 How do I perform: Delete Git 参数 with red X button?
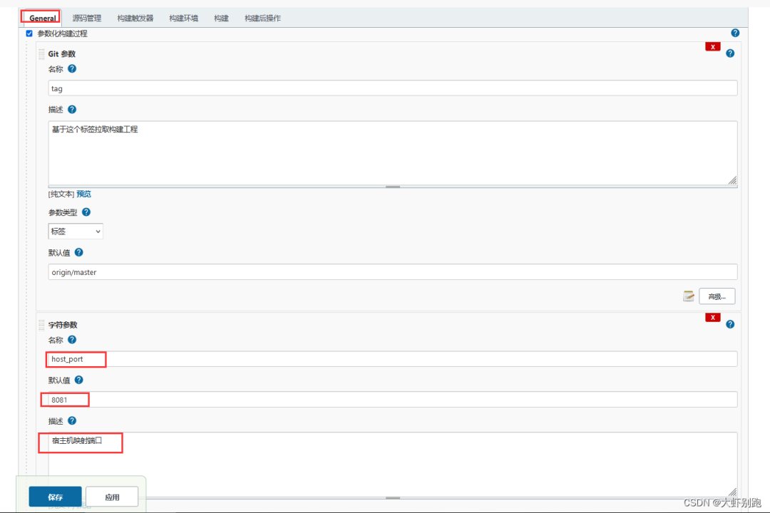[712, 46]
